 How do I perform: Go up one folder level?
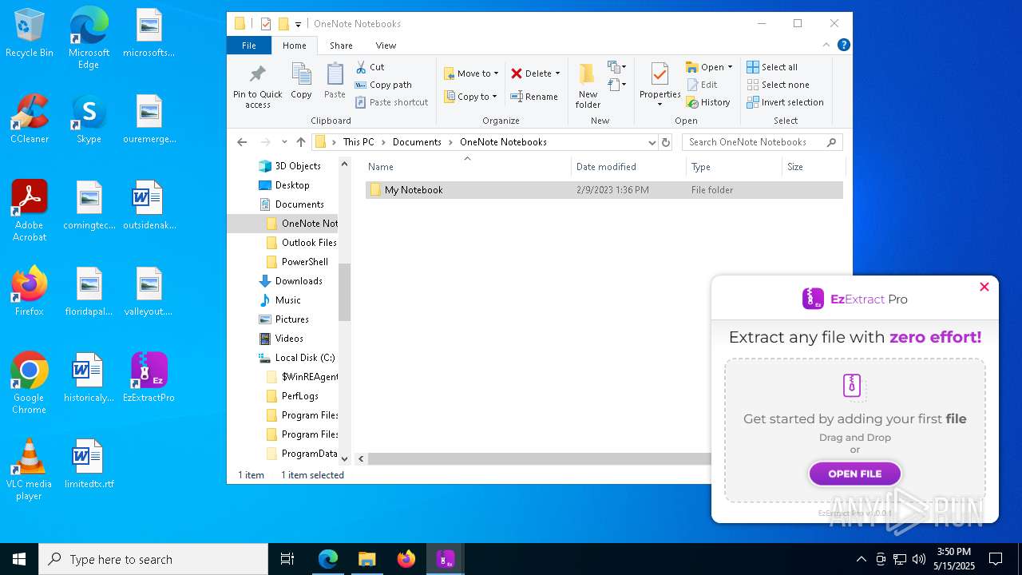pos(300,142)
